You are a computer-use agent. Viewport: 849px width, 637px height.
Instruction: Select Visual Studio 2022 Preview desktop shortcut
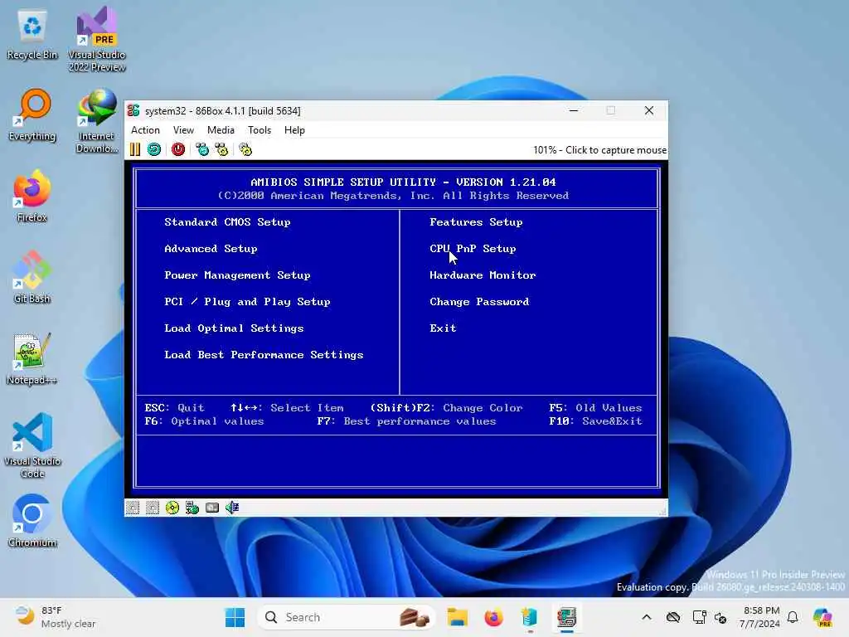coord(97,40)
